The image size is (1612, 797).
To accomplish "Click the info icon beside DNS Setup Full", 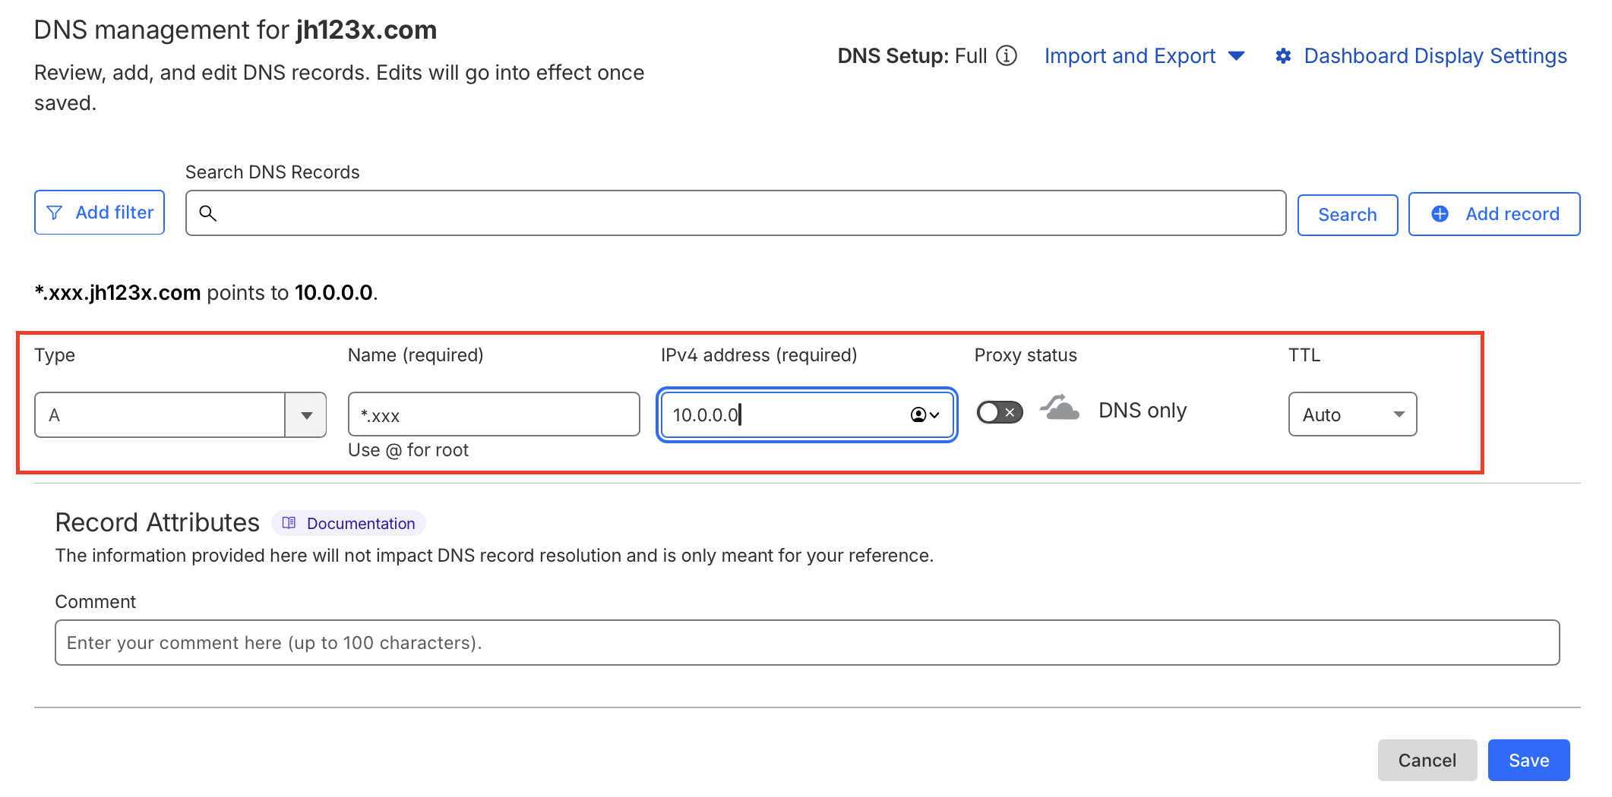I will click(x=1007, y=55).
